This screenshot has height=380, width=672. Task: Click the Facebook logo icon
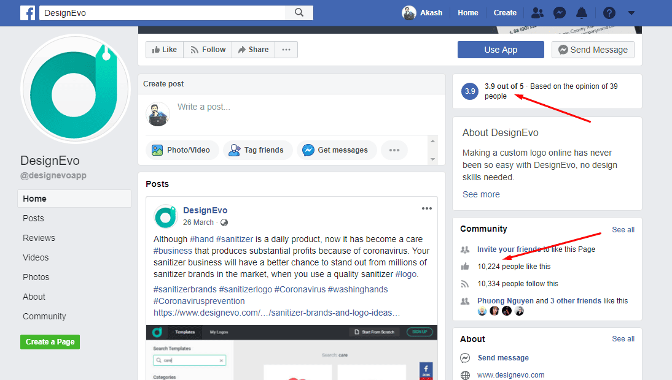pyautogui.click(x=28, y=13)
